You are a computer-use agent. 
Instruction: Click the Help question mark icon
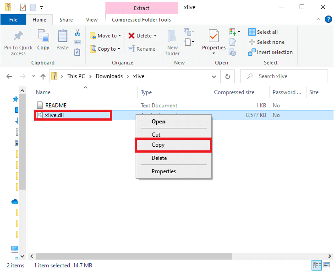[x=328, y=20]
